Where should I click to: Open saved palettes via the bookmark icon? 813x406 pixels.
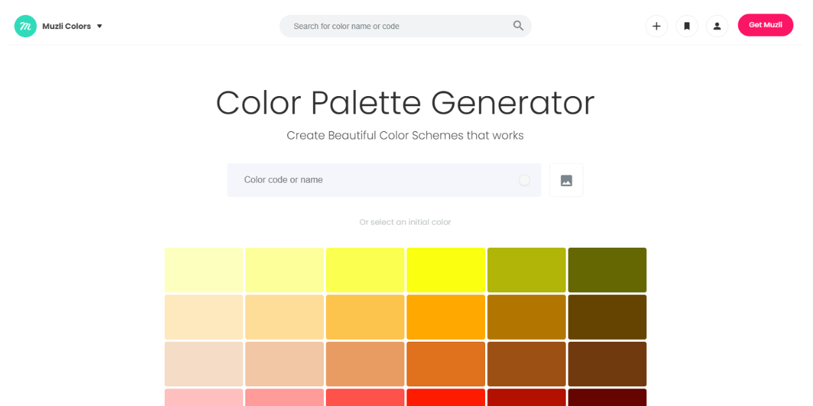[x=686, y=26]
